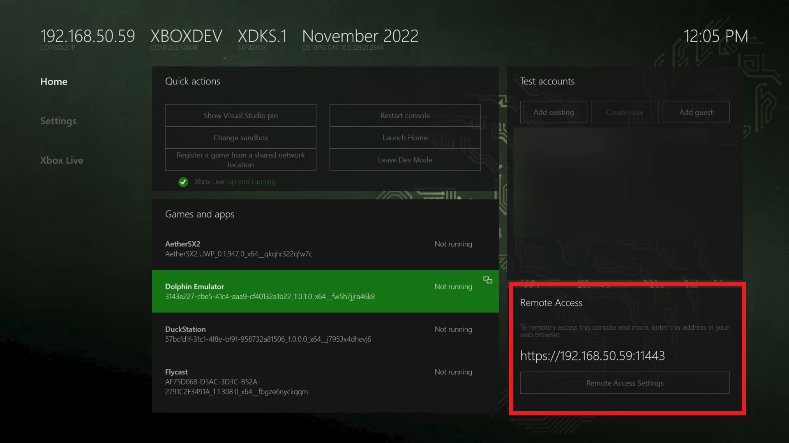Open Remote Access Settings
The height and width of the screenshot is (443, 789).
625,382
